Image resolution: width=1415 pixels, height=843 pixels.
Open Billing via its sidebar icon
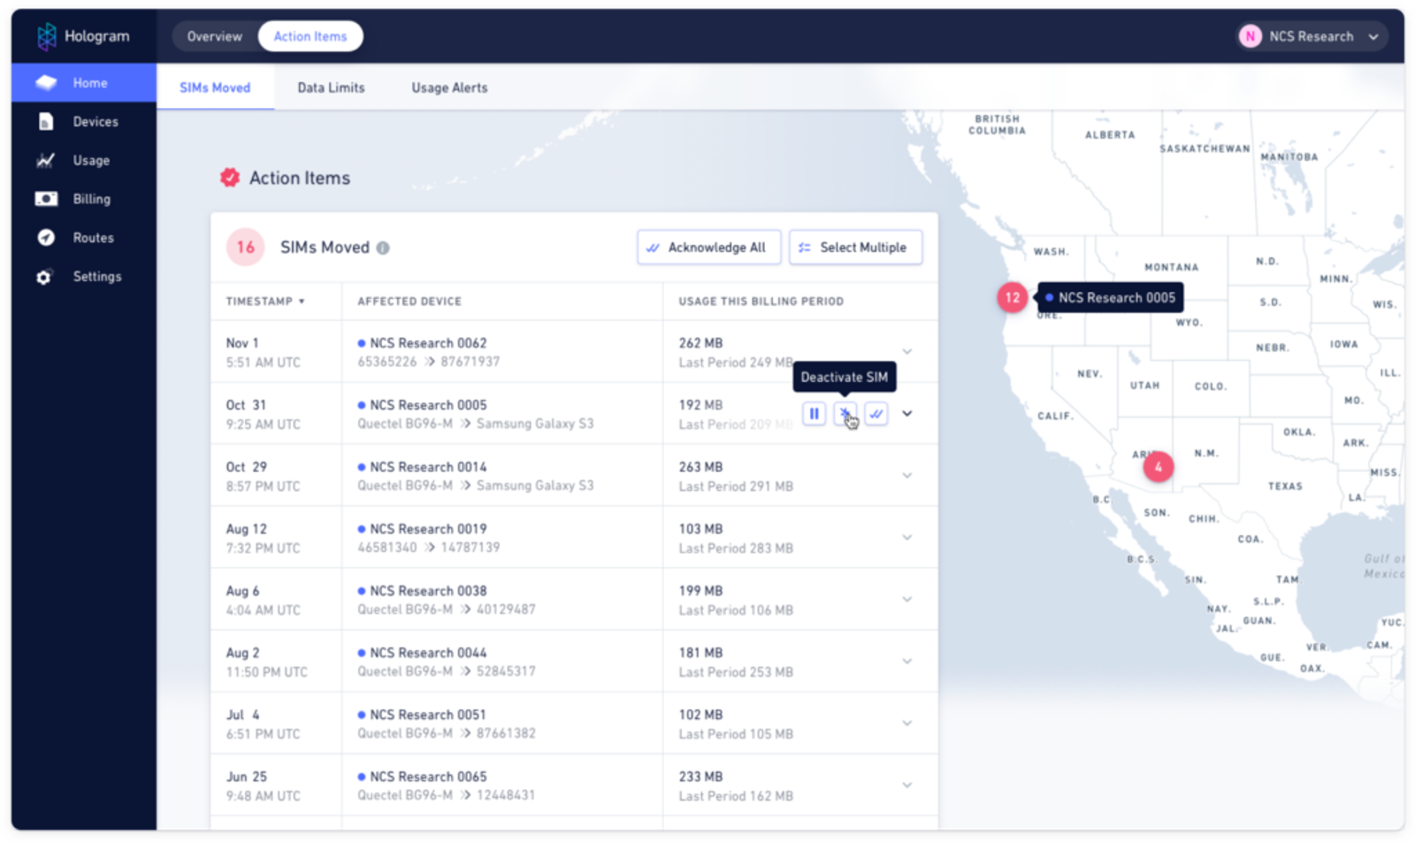46,199
